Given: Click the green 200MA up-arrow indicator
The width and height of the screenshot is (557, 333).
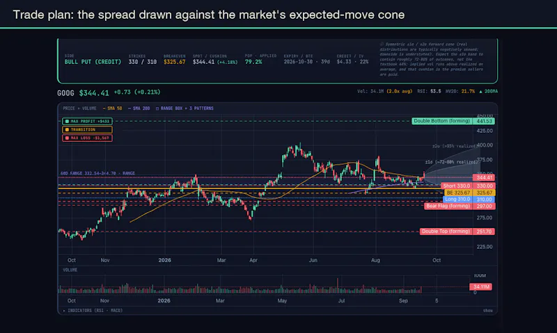Looking at the screenshot, I should point(480,92).
